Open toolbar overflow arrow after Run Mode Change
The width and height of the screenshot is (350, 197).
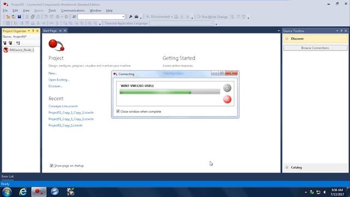(248, 18)
